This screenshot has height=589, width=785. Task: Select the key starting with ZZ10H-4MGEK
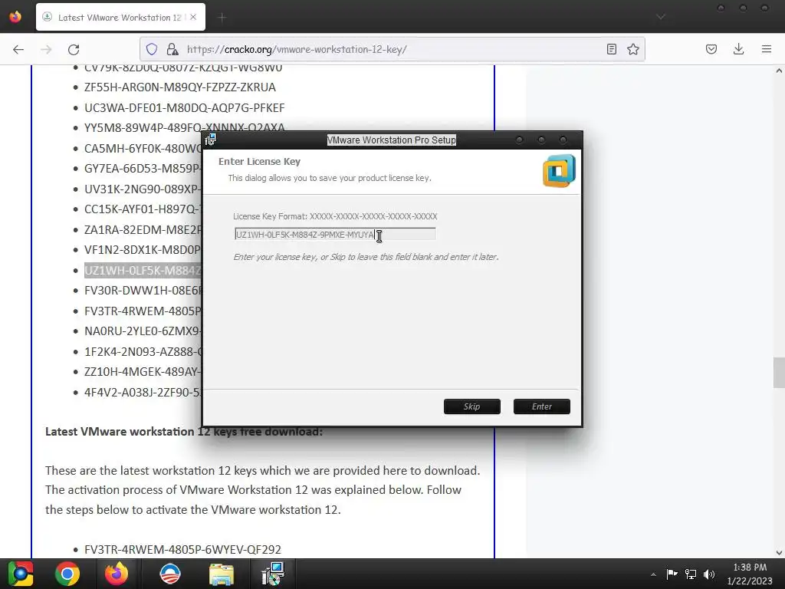point(143,372)
